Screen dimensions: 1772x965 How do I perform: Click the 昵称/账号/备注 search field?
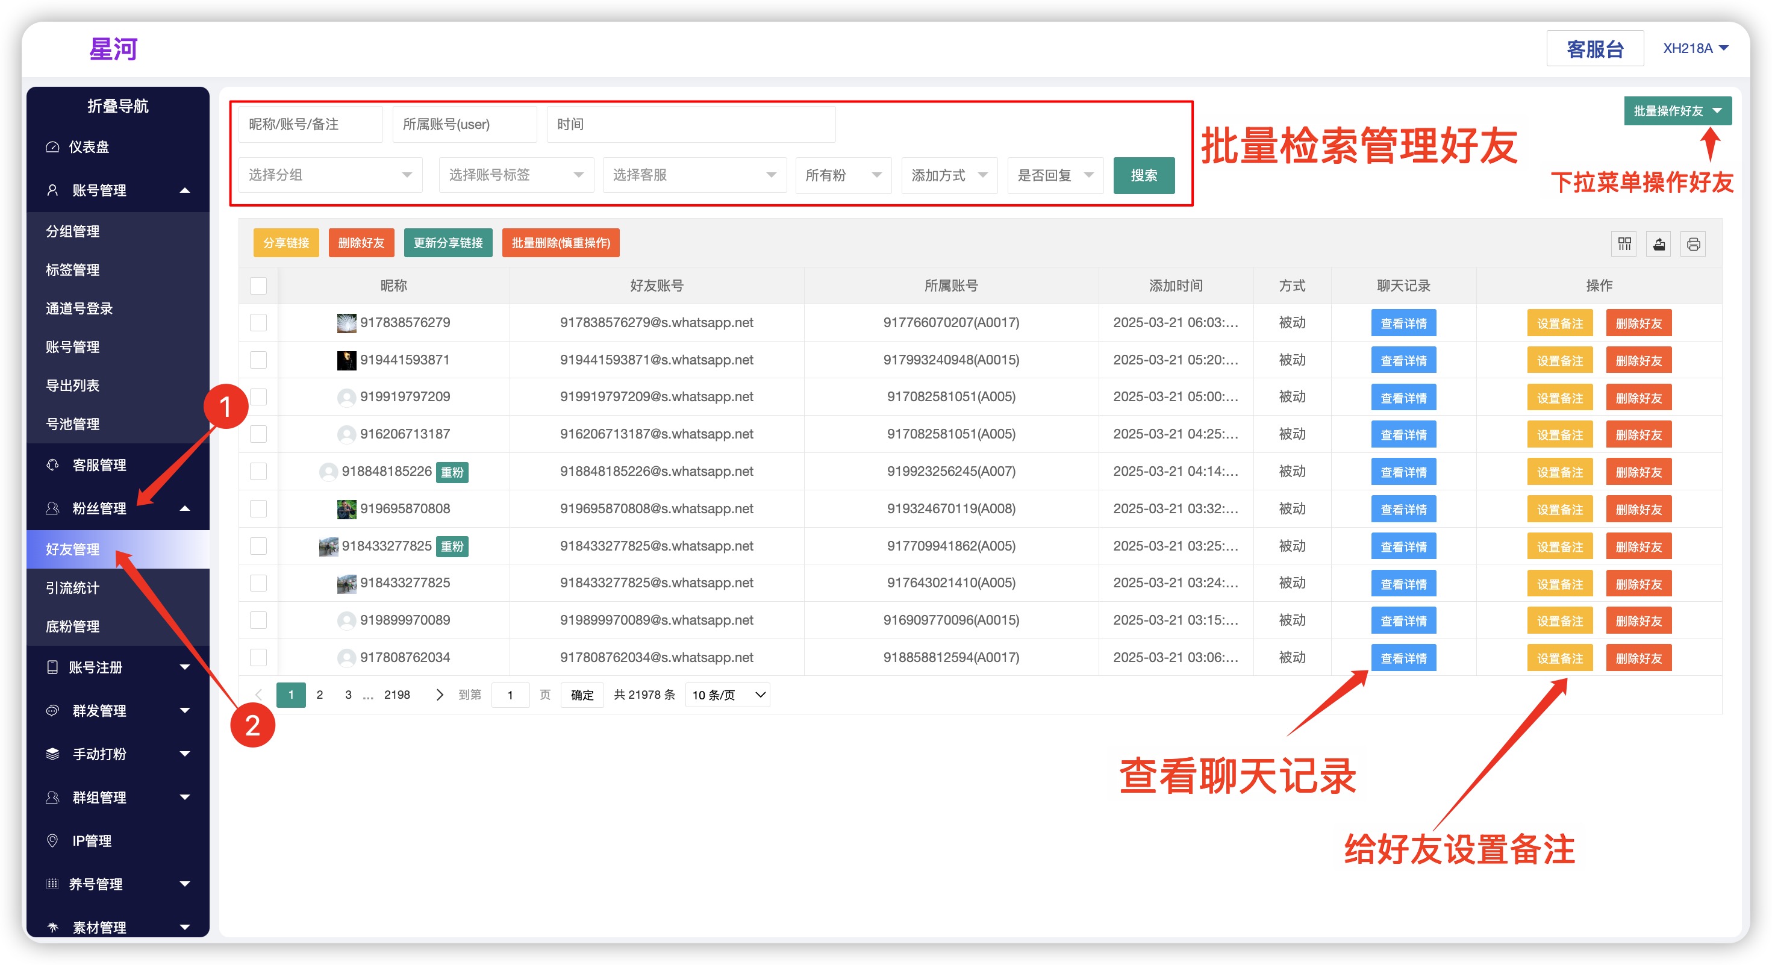point(310,125)
